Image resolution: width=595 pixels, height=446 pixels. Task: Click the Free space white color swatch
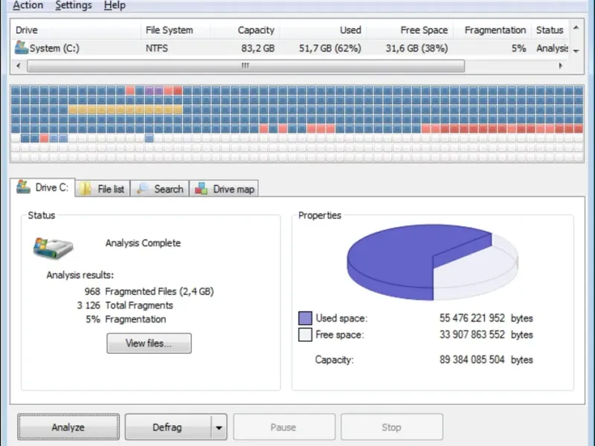coord(305,334)
